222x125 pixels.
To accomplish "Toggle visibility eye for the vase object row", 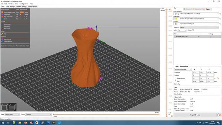I will (x=199, y=36).
